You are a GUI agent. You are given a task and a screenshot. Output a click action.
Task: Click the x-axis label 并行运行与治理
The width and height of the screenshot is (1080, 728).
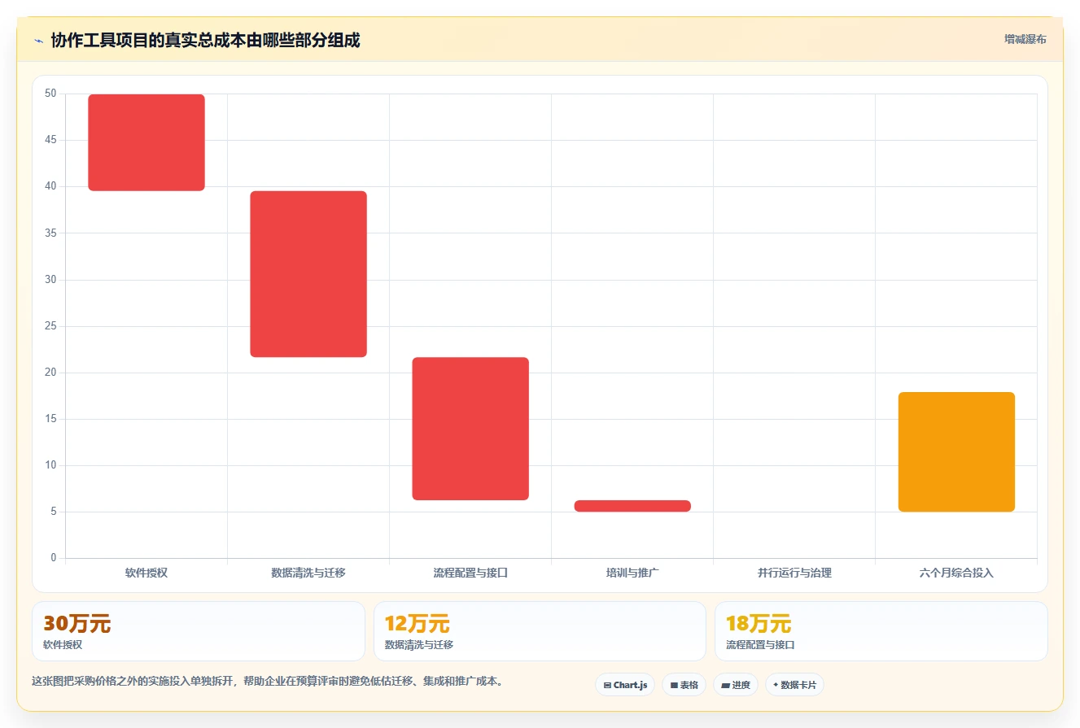(794, 573)
